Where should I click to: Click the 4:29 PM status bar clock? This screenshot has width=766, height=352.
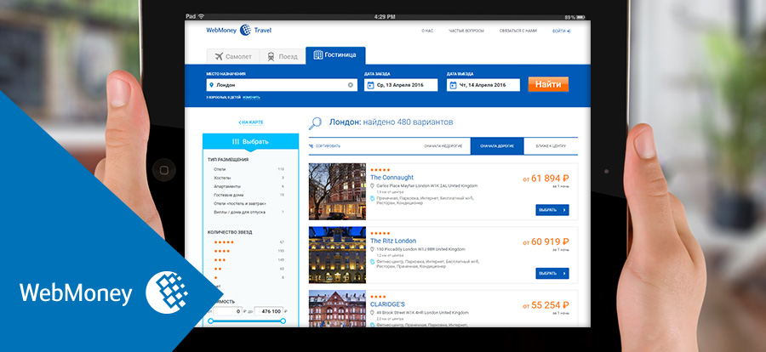coord(385,17)
